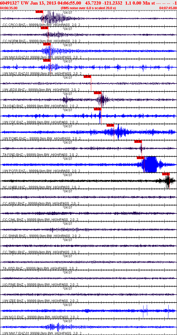The image size is (177, 335).
Task: Select the UW.IZEE.BHZ station label
Action: click(13, 301)
